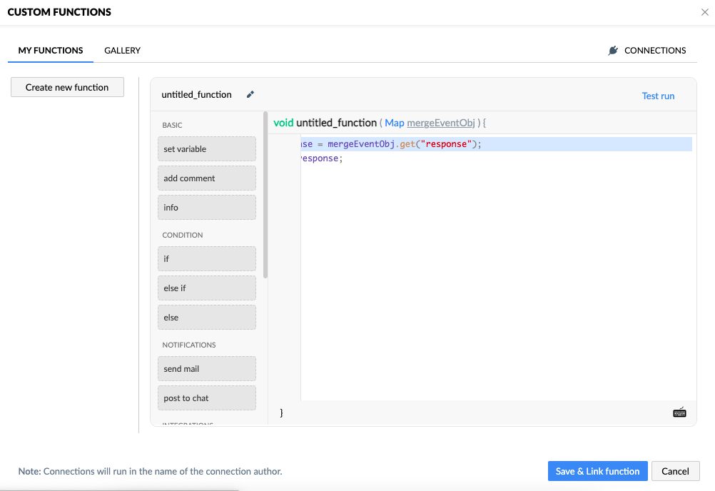Click the Connections plug icon

pos(613,51)
